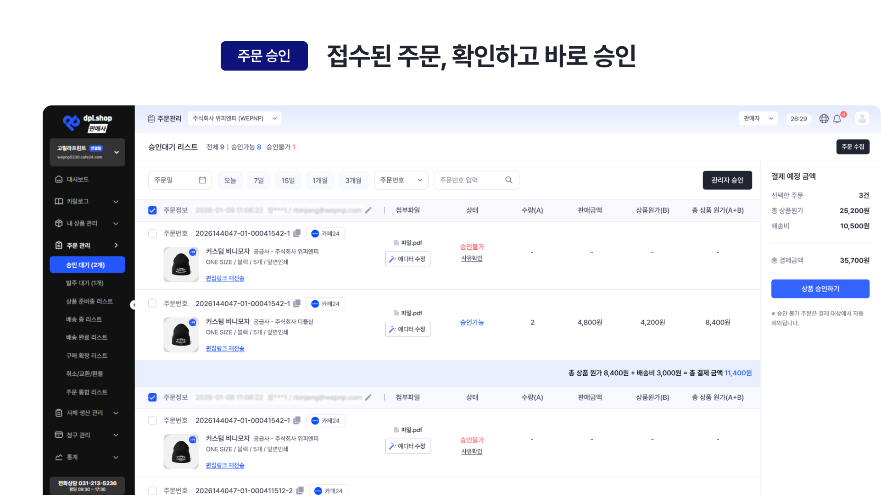Collapse the sidebar with the arrow handle

[133, 305]
